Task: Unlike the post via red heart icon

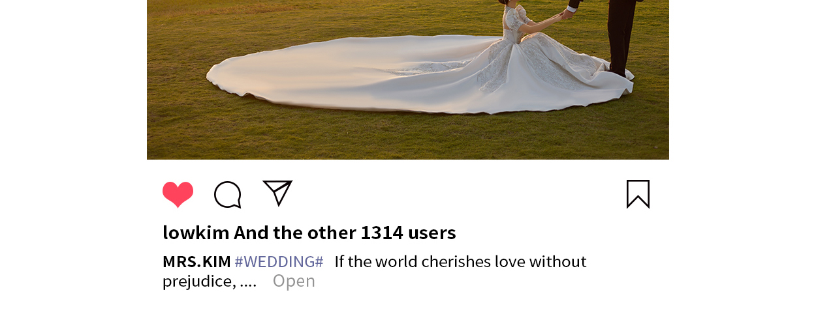Action: point(178,194)
